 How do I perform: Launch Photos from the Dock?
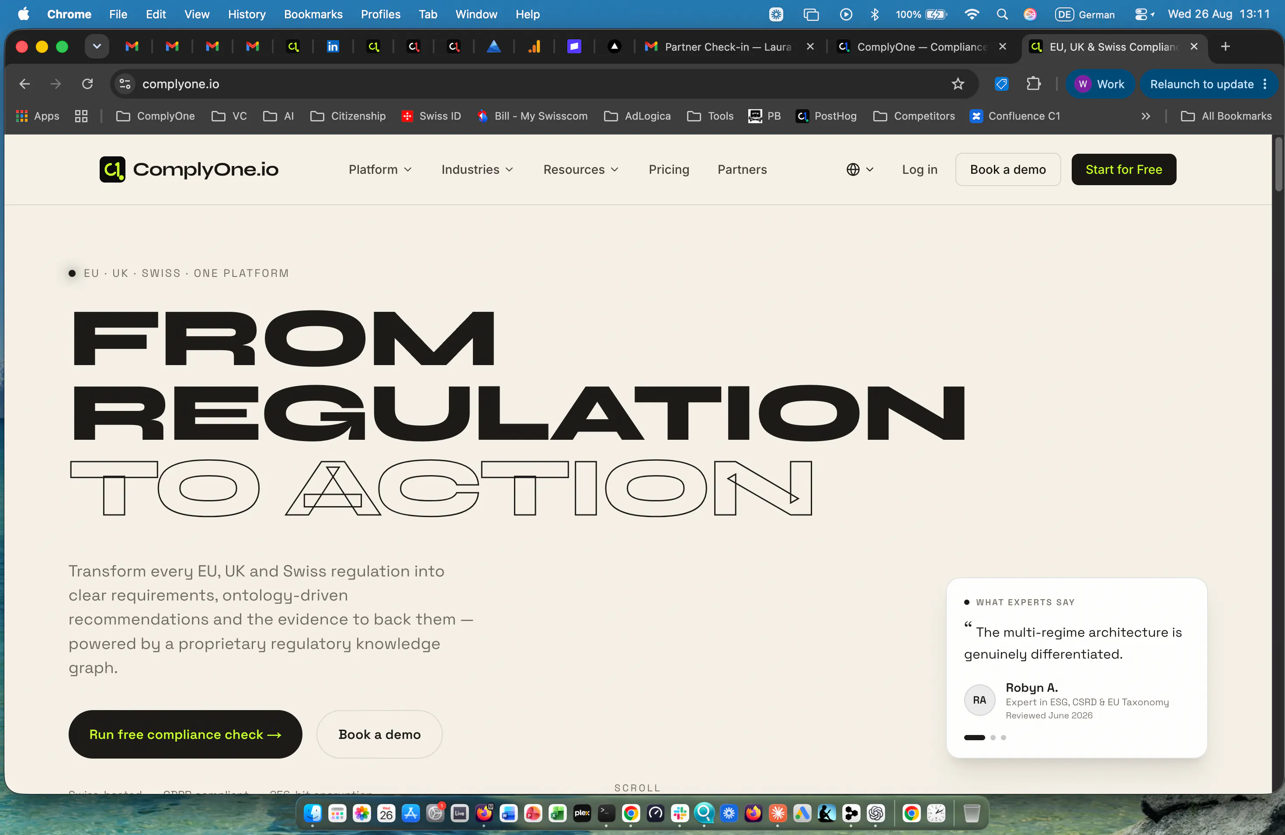[362, 813]
